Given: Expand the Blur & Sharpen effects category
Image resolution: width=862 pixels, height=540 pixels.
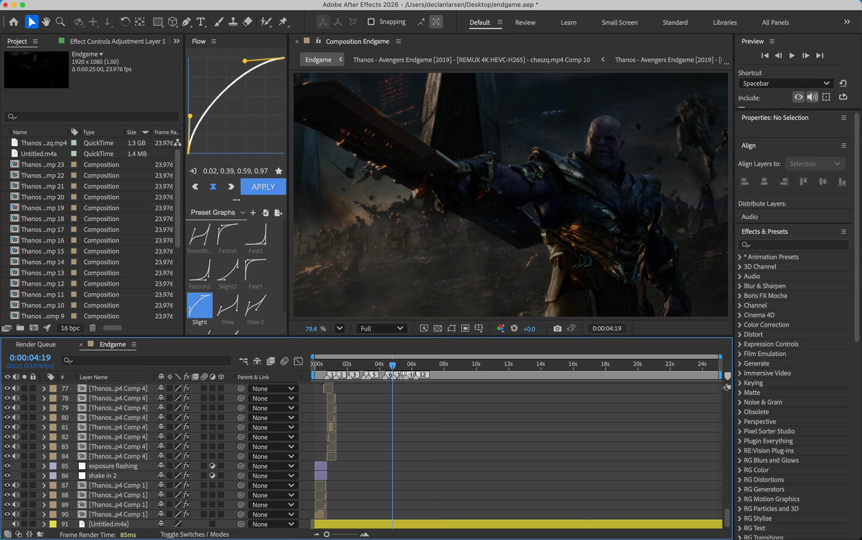Looking at the screenshot, I should tap(739, 286).
